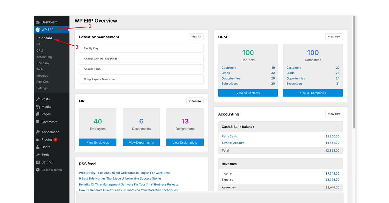Screen dimensions: 389x203
Task: Click View All in Latest Announcement
Action: [196, 37]
